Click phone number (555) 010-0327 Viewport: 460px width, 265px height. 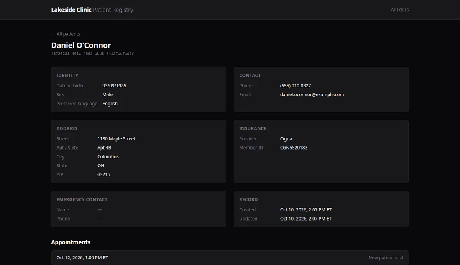point(296,86)
